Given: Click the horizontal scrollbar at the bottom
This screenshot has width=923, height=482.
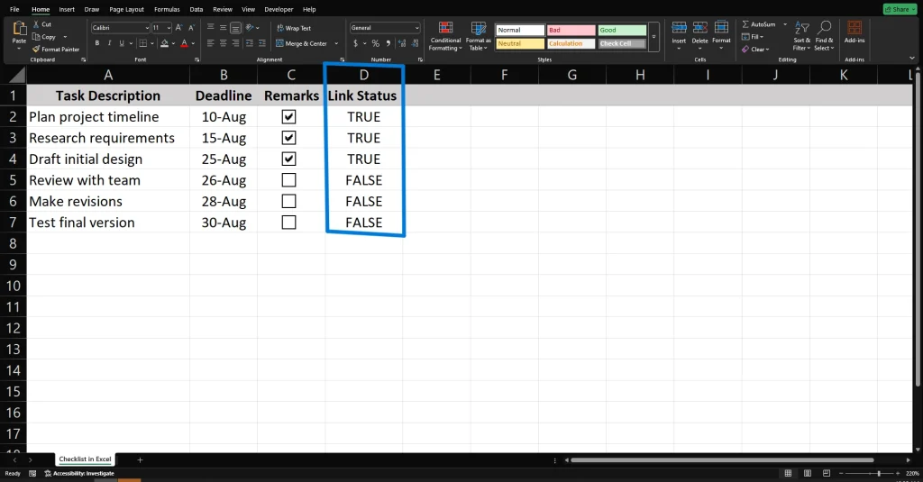Looking at the screenshot, I should tap(722, 460).
